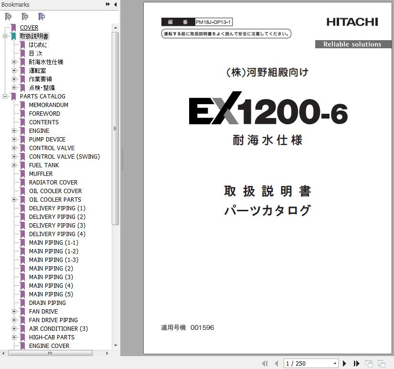Collapse the Bookmarks panel with arrow
394x369 pixels.
(x=116, y=4)
